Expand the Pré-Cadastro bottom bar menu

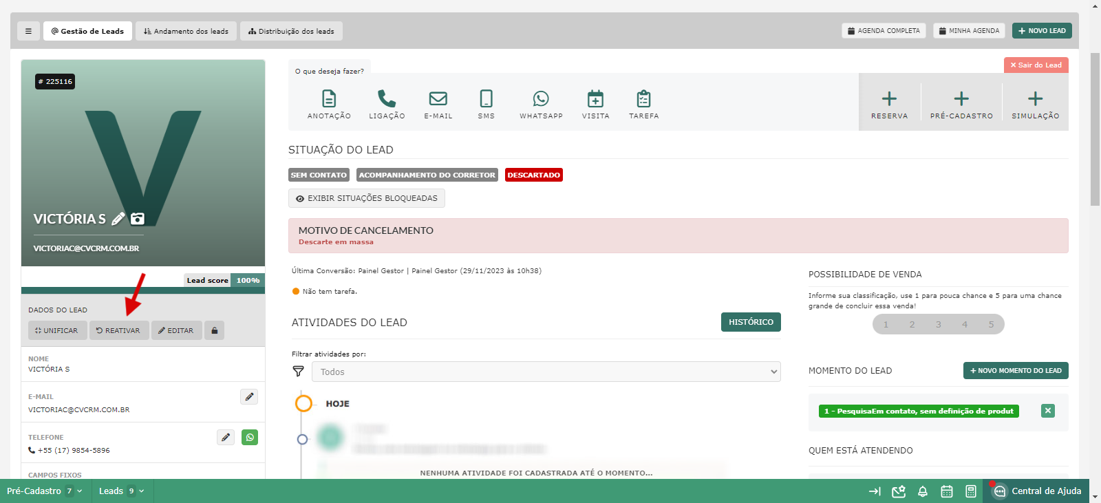tap(45, 491)
